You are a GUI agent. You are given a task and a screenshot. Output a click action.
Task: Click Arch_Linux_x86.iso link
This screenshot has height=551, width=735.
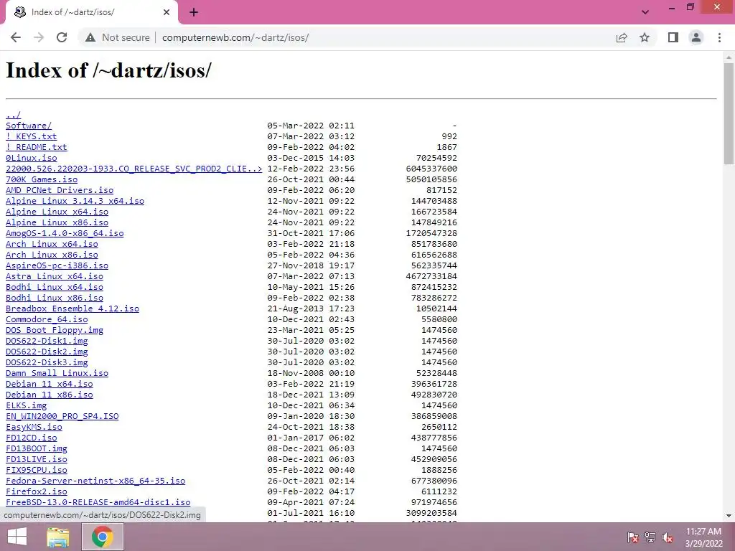[52, 255]
